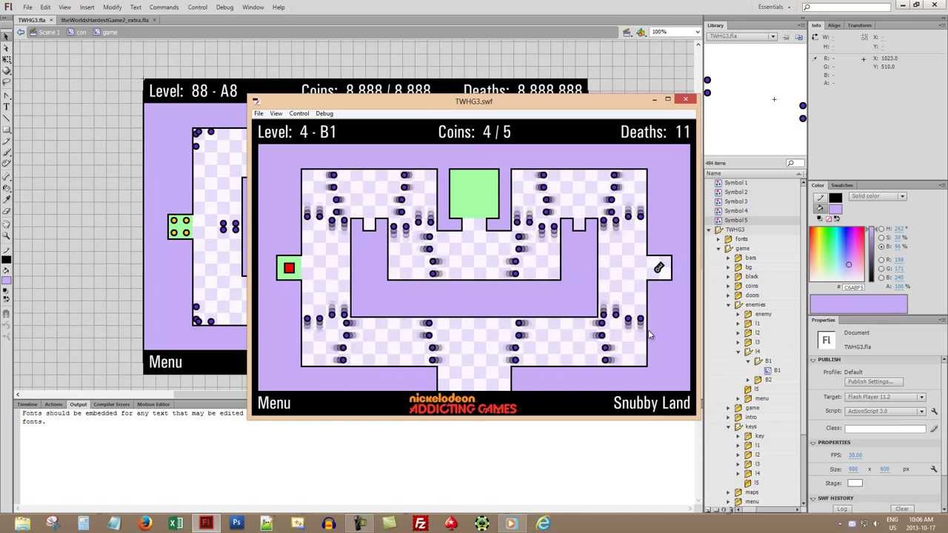This screenshot has height=533, width=948.
Task: Collapse the keys folder in Library
Action: coord(729,426)
